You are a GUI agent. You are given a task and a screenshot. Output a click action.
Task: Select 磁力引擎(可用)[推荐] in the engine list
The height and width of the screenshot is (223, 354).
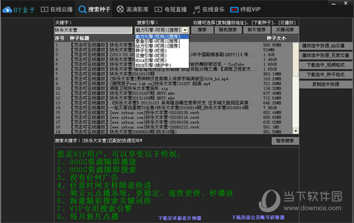(x=162, y=36)
